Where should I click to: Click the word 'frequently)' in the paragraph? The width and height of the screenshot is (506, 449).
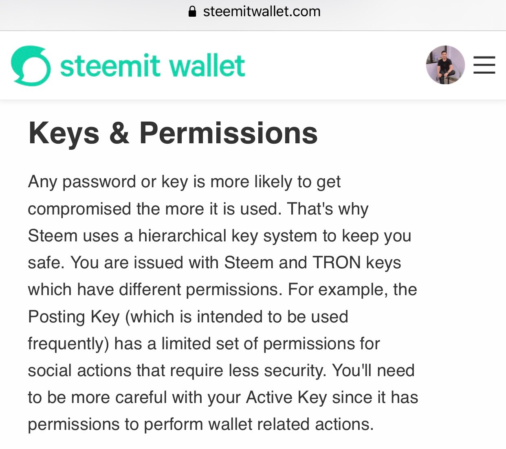pos(68,344)
